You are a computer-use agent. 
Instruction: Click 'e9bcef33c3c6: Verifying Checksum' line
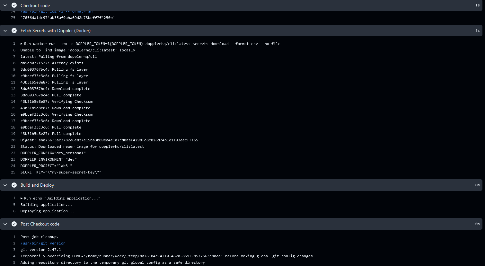pos(57,114)
